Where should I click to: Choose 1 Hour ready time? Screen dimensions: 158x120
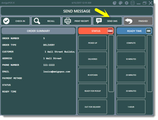coord(131,107)
